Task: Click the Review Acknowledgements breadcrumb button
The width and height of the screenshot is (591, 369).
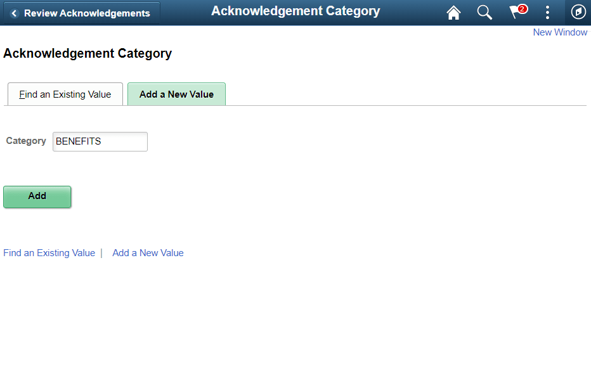Action: [x=87, y=13]
